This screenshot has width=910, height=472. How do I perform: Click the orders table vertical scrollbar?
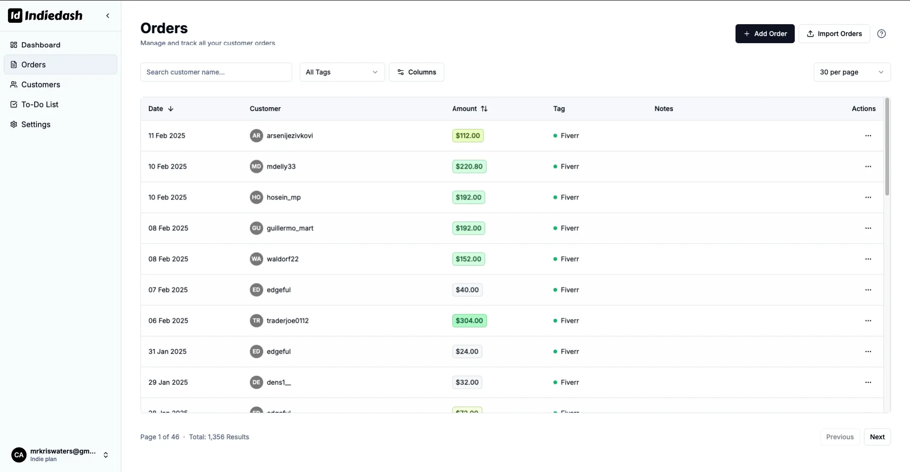coord(887,147)
